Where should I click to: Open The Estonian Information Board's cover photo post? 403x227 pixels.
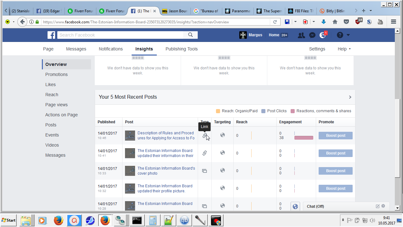[x=166, y=171]
